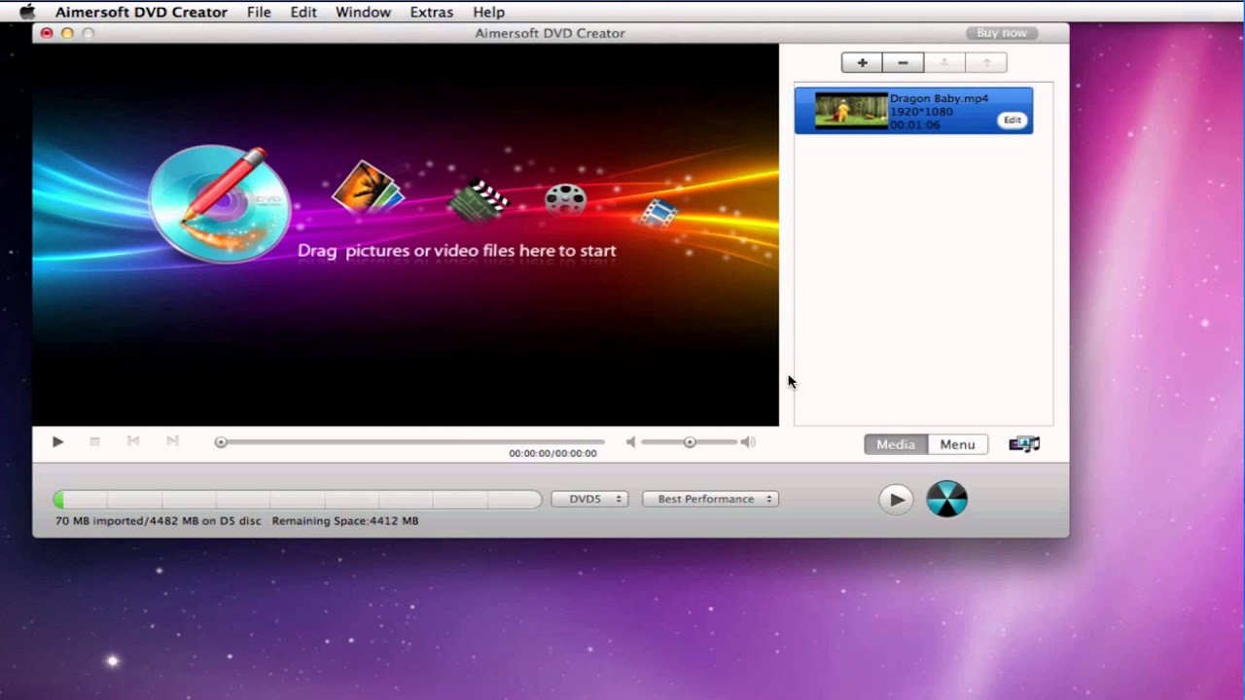This screenshot has width=1245, height=700.
Task: Switch to the Menu tab
Action: [x=957, y=444]
